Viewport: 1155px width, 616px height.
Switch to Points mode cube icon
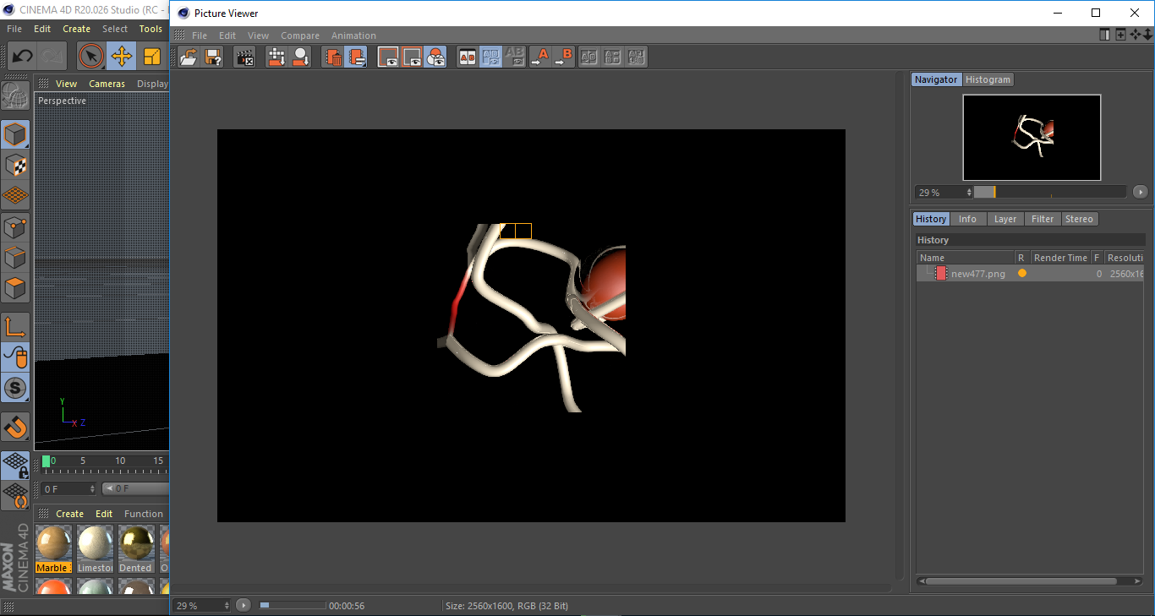[x=15, y=226]
